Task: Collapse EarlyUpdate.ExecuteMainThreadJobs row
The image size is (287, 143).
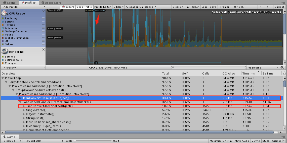Action: click(6, 82)
